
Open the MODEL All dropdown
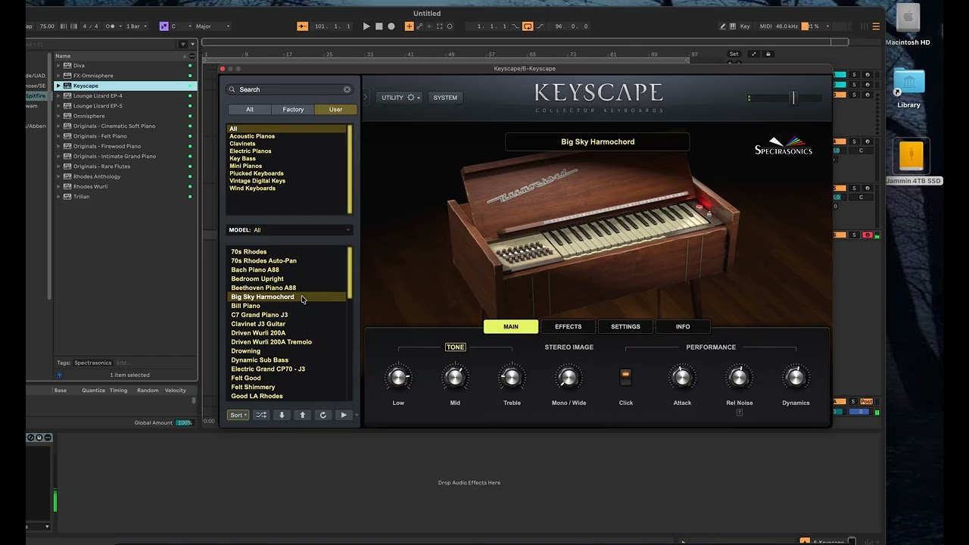[x=290, y=230]
